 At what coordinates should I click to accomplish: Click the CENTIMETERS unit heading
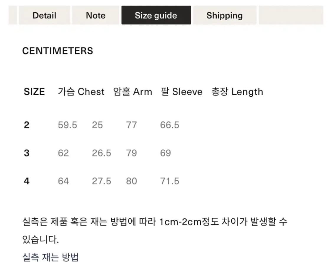point(58,51)
